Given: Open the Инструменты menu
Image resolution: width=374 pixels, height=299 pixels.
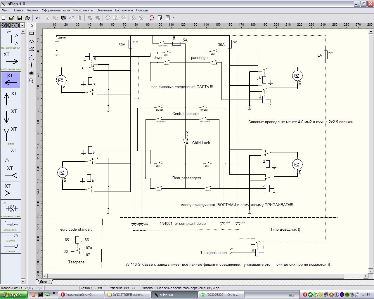Looking at the screenshot, I should tap(83, 10).
